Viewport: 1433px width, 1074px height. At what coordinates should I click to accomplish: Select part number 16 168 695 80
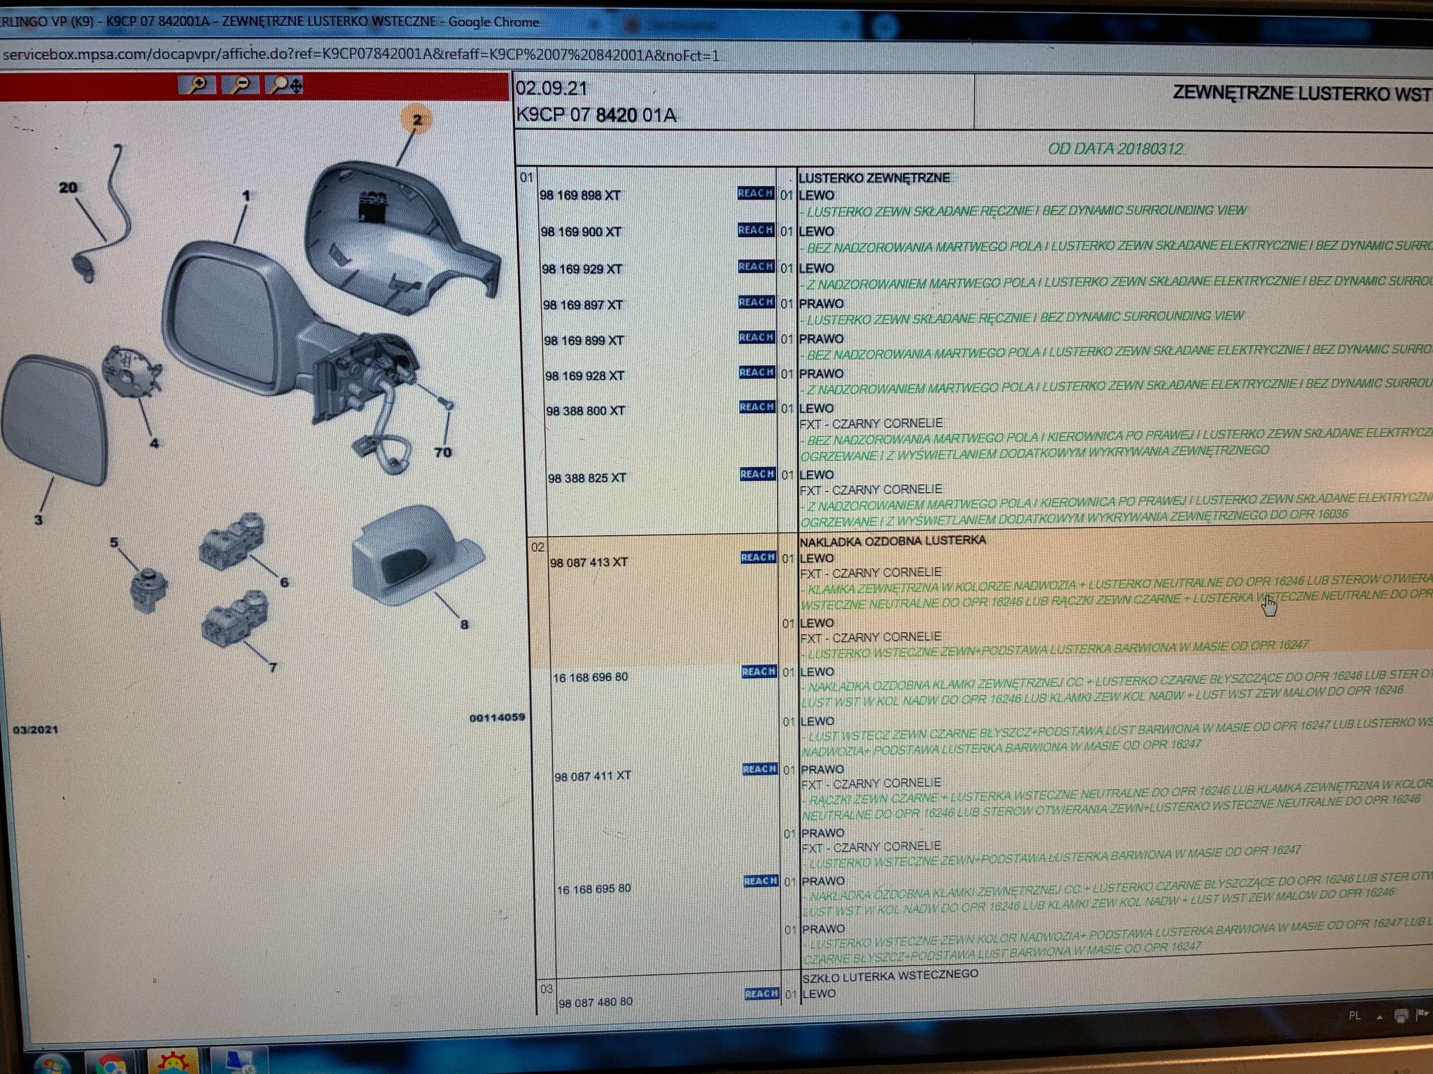click(593, 889)
